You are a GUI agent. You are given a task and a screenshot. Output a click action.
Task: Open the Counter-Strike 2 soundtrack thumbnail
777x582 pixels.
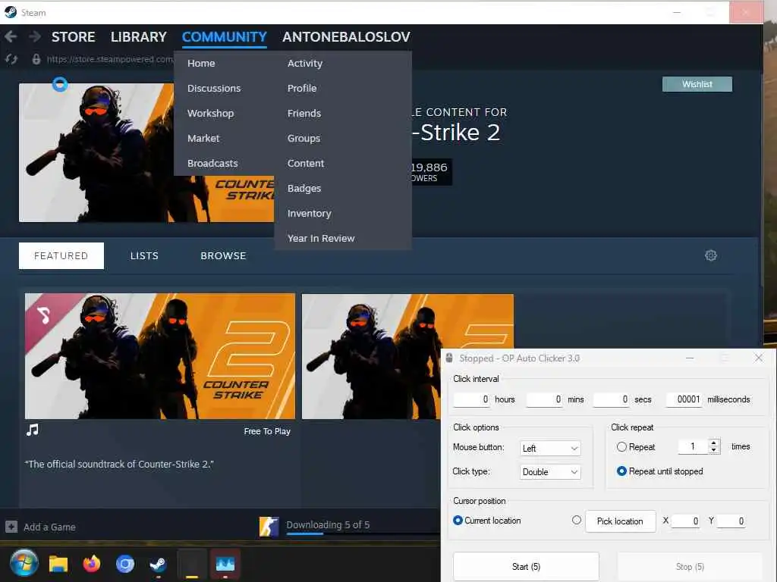[160, 356]
